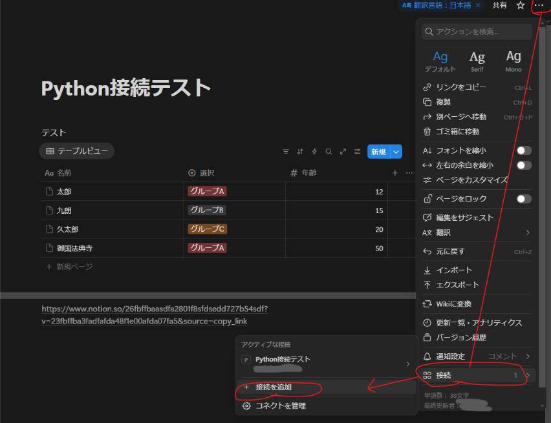Click the filter icon in table toolbar

(x=286, y=152)
